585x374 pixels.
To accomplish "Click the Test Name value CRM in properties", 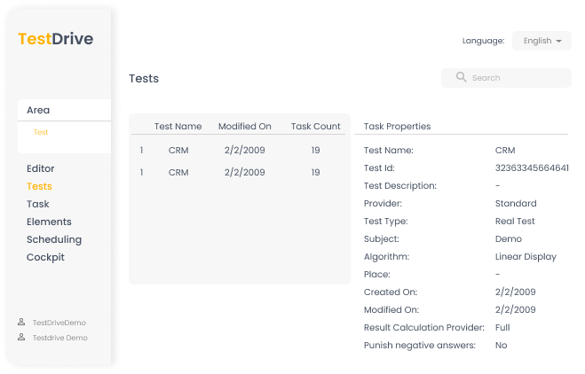I will (505, 150).
